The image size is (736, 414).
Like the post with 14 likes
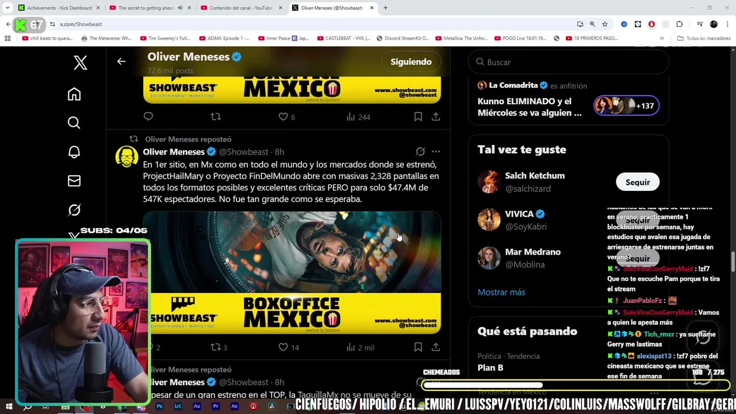[x=289, y=347]
